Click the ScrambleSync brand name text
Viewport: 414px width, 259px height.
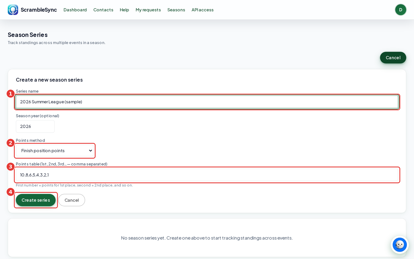click(39, 10)
